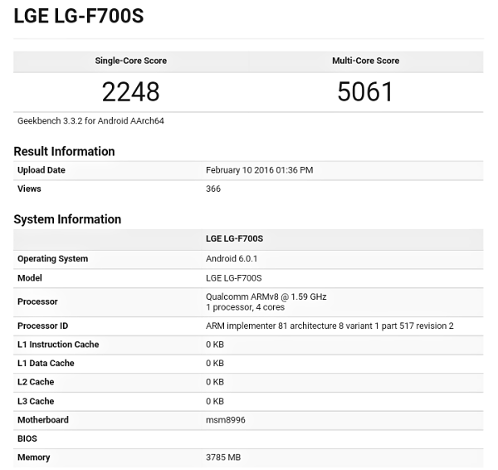This screenshot has height=470, width=498.
Task: Click the Result Information heading
Action: [64, 151]
